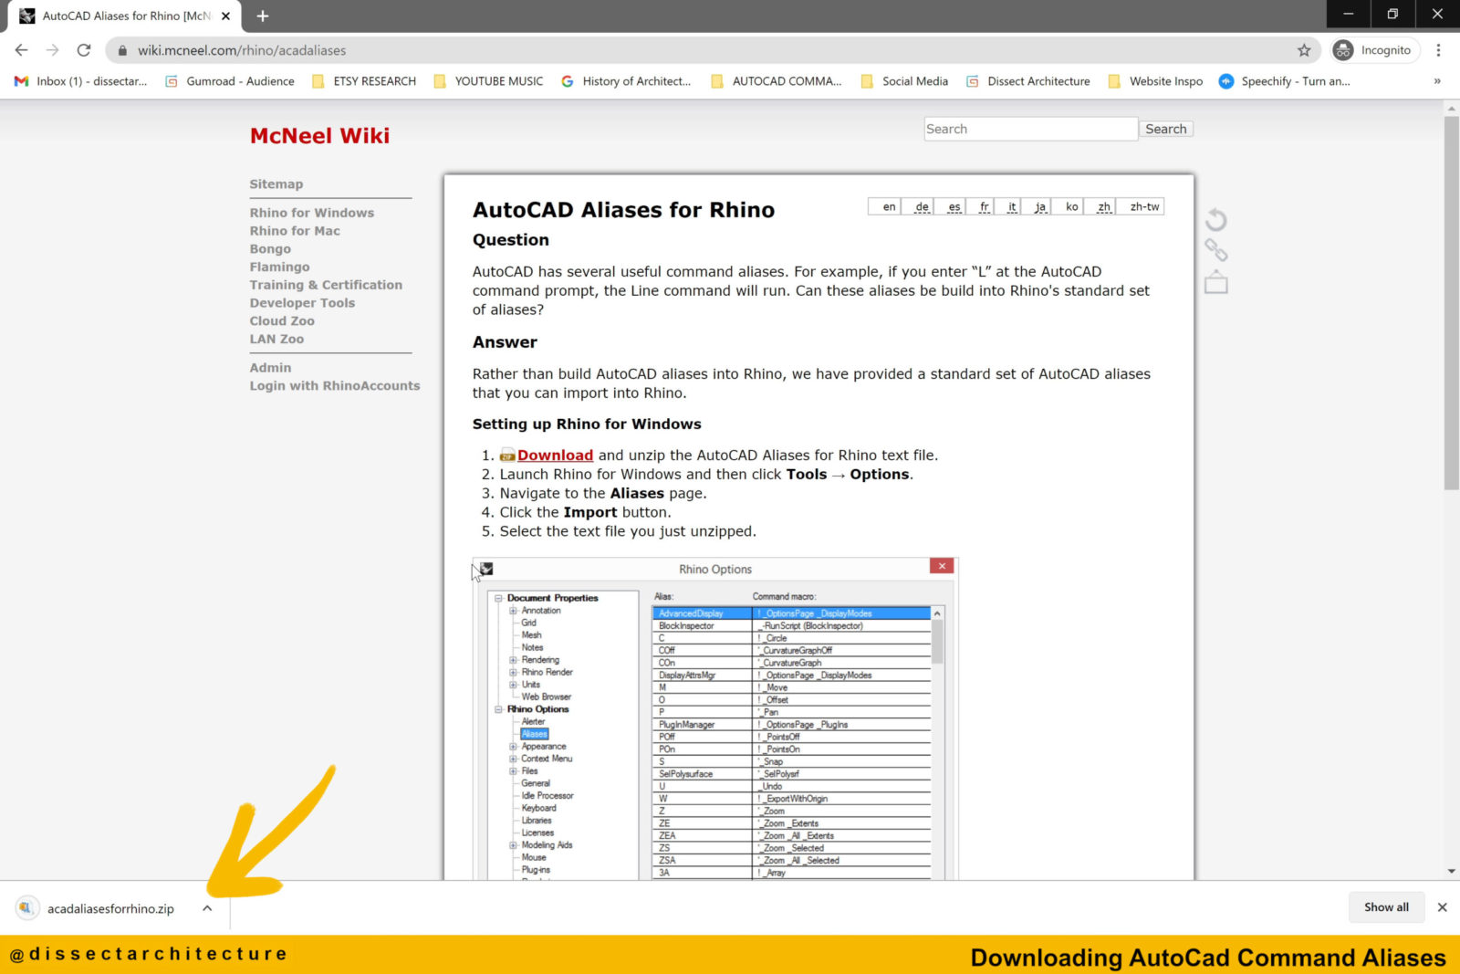This screenshot has height=974, width=1460.
Task: Click the backlinks chain icon
Action: (x=1215, y=250)
